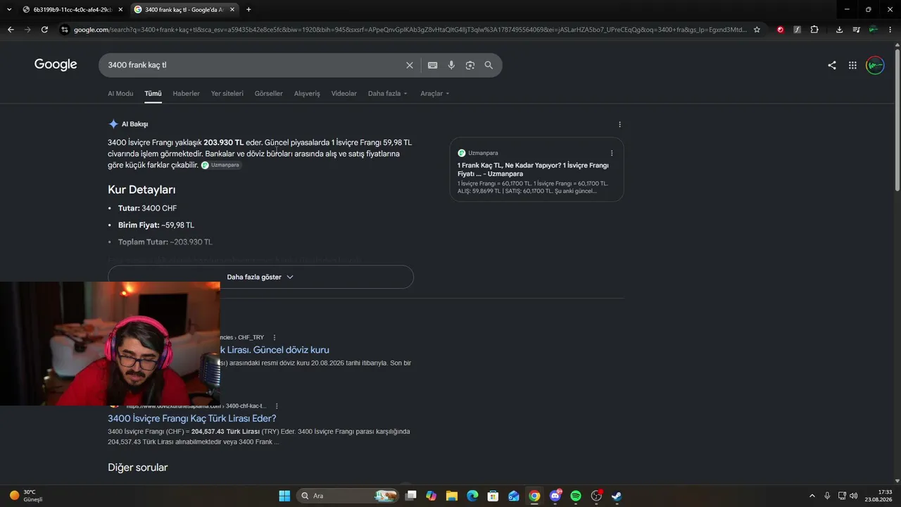This screenshot has width=901, height=507.
Task: Switch to the Yer siteleri tab
Action: coord(227,94)
